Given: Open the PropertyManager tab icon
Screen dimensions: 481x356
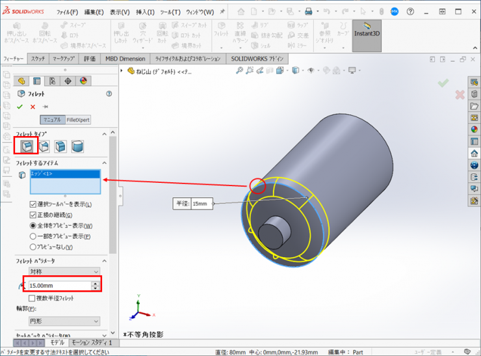Looking at the screenshot, I should click(36, 81).
